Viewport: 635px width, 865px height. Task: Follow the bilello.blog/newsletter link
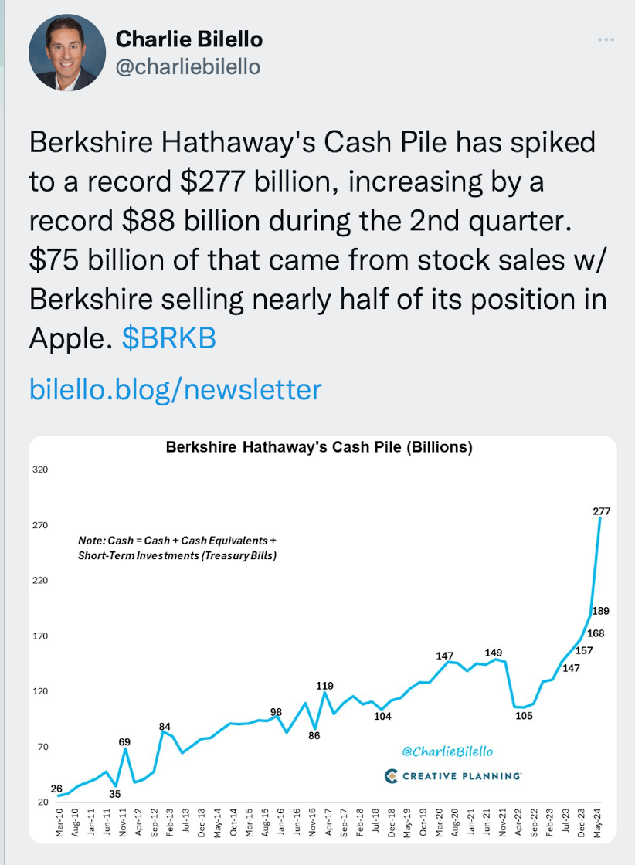tap(175, 388)
